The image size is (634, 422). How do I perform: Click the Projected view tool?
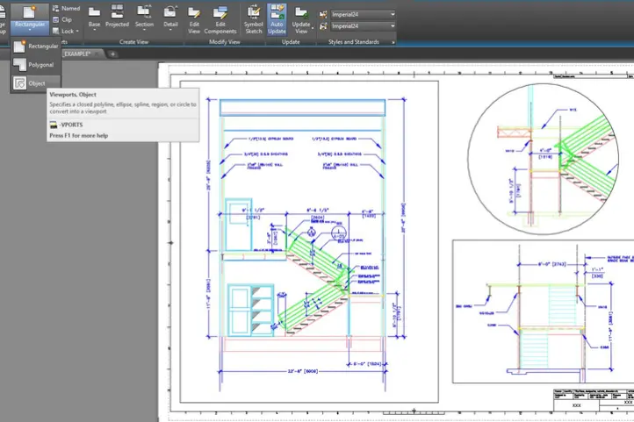[x=118, y=16]
